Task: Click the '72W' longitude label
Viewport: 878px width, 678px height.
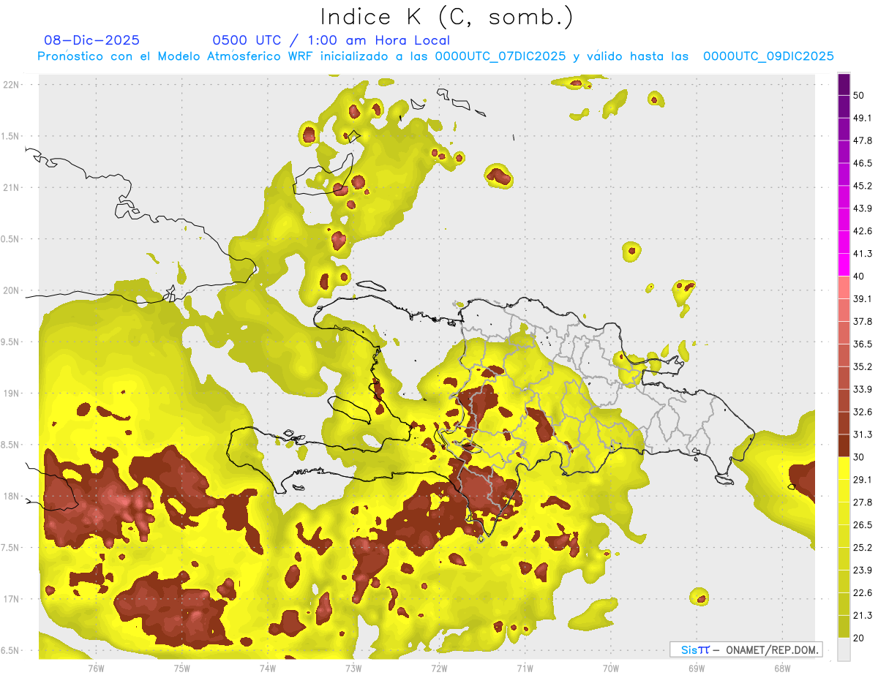Action: click(439, 668)
